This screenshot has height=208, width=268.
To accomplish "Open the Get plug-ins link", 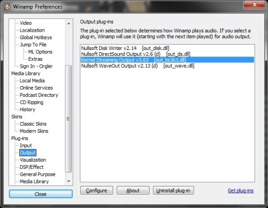I will pos(241,190).
